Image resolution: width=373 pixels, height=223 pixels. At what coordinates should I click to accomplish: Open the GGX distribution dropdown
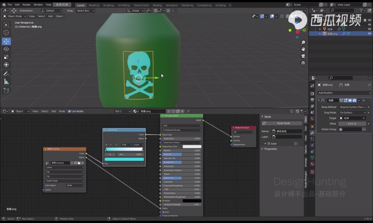pyautogui.click(x=182, y=126)
